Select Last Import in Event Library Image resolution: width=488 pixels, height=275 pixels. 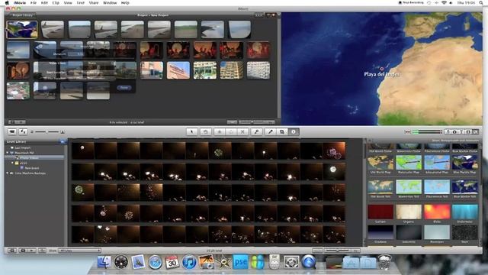click(22, 147)
